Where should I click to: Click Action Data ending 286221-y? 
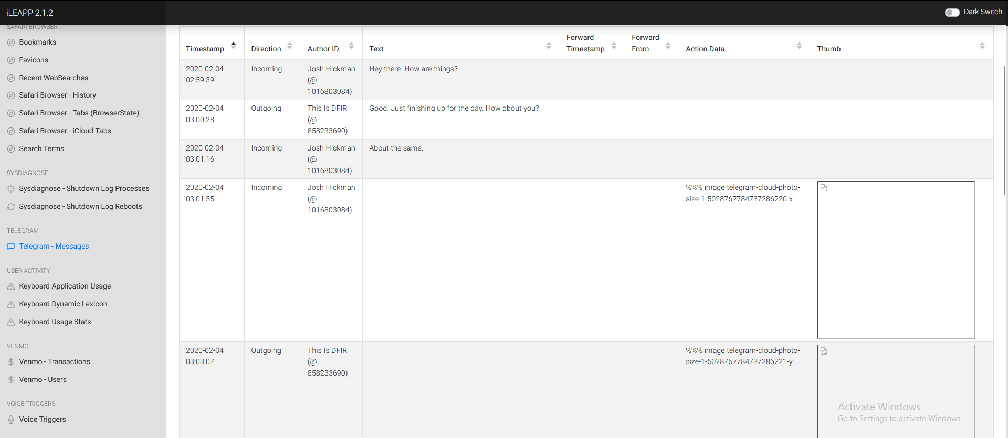point(743,356)
